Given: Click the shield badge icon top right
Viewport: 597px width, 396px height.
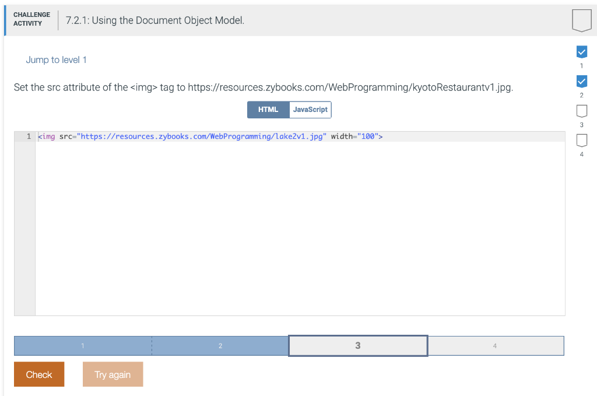Looking at the screenshot, I should click(582, 20).
